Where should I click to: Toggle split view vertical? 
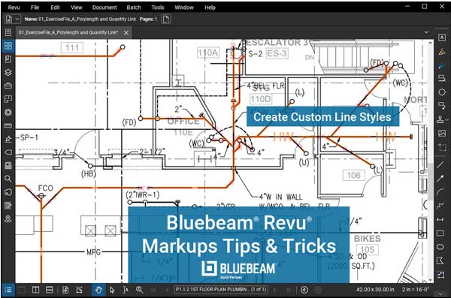point(35,290)
